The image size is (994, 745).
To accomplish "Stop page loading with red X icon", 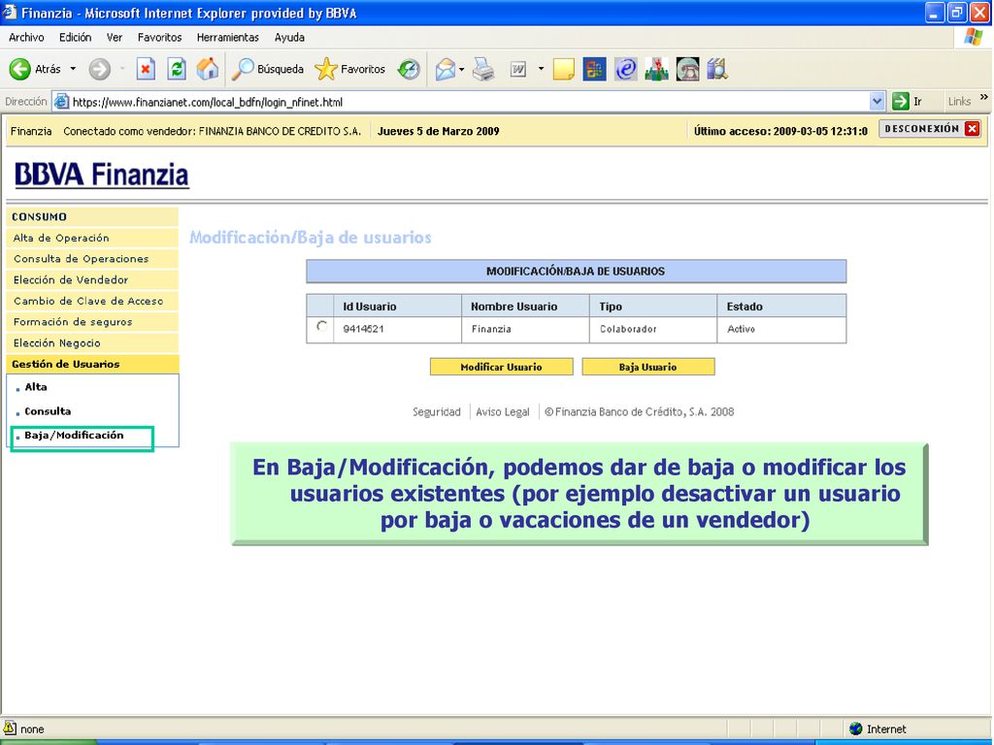I will pyautogui.click(x=146, y=69).
